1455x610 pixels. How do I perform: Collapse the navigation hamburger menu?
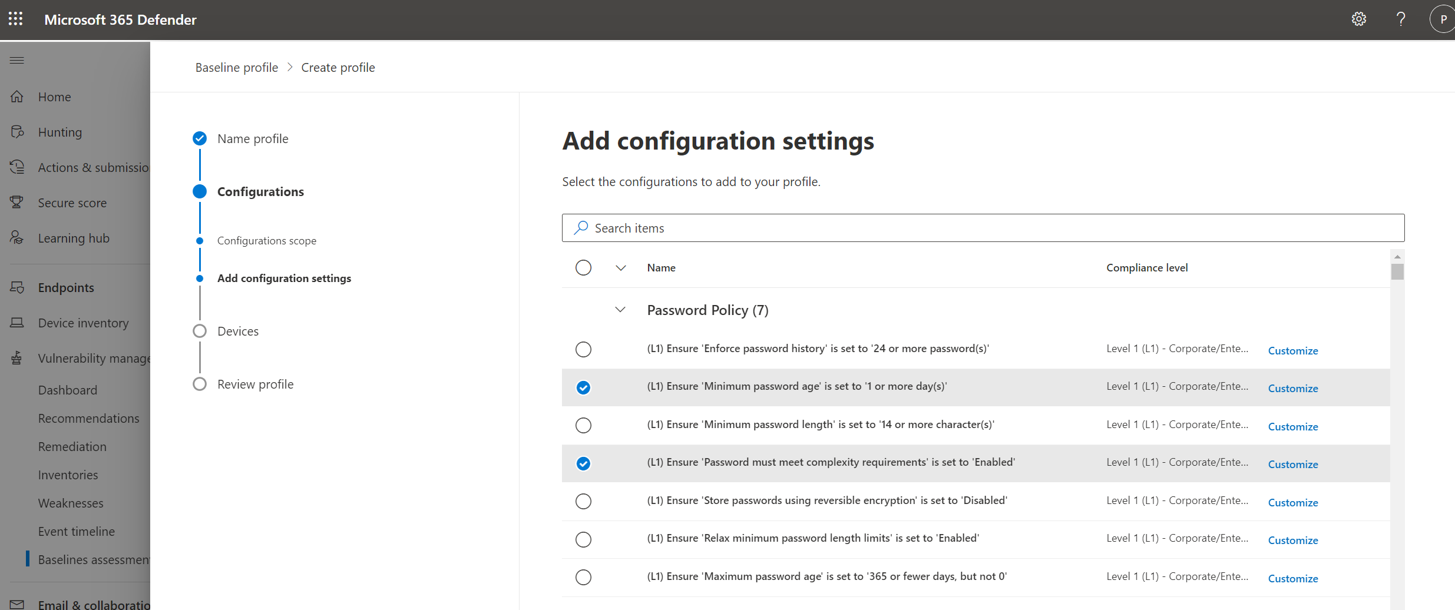click(x=17, y=60)
